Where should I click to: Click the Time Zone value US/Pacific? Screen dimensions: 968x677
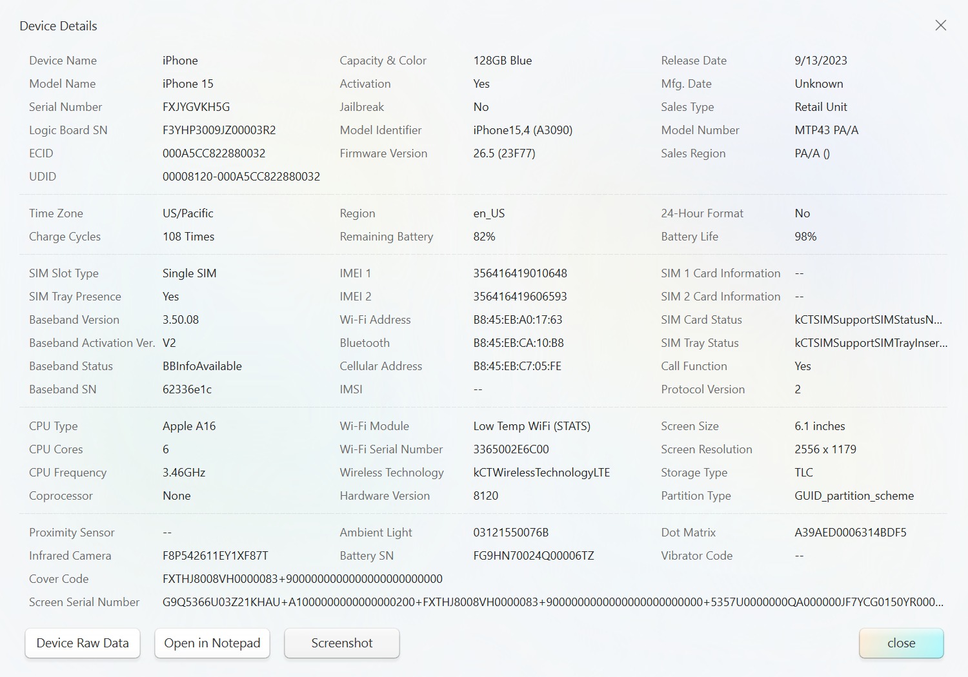click(x=188, y=213)
